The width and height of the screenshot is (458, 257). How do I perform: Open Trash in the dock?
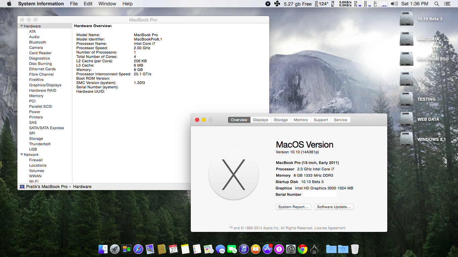(355, 249)
